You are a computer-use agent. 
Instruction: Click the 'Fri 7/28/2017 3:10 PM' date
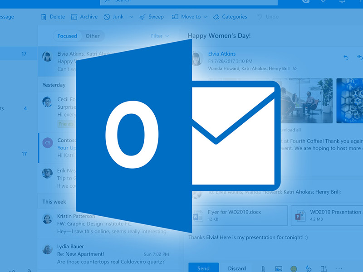pyautogui.click(x=230, y=61)
